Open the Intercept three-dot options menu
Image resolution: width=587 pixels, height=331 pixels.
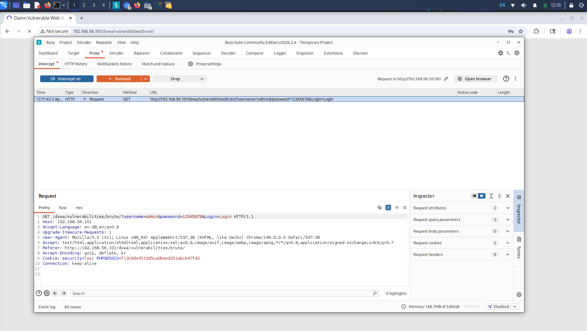[515, 79]
